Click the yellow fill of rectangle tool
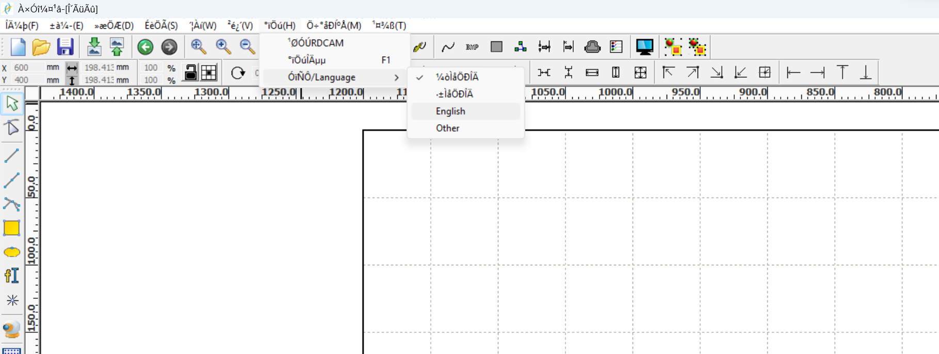 pyautogui.click(x=11, y=228)
